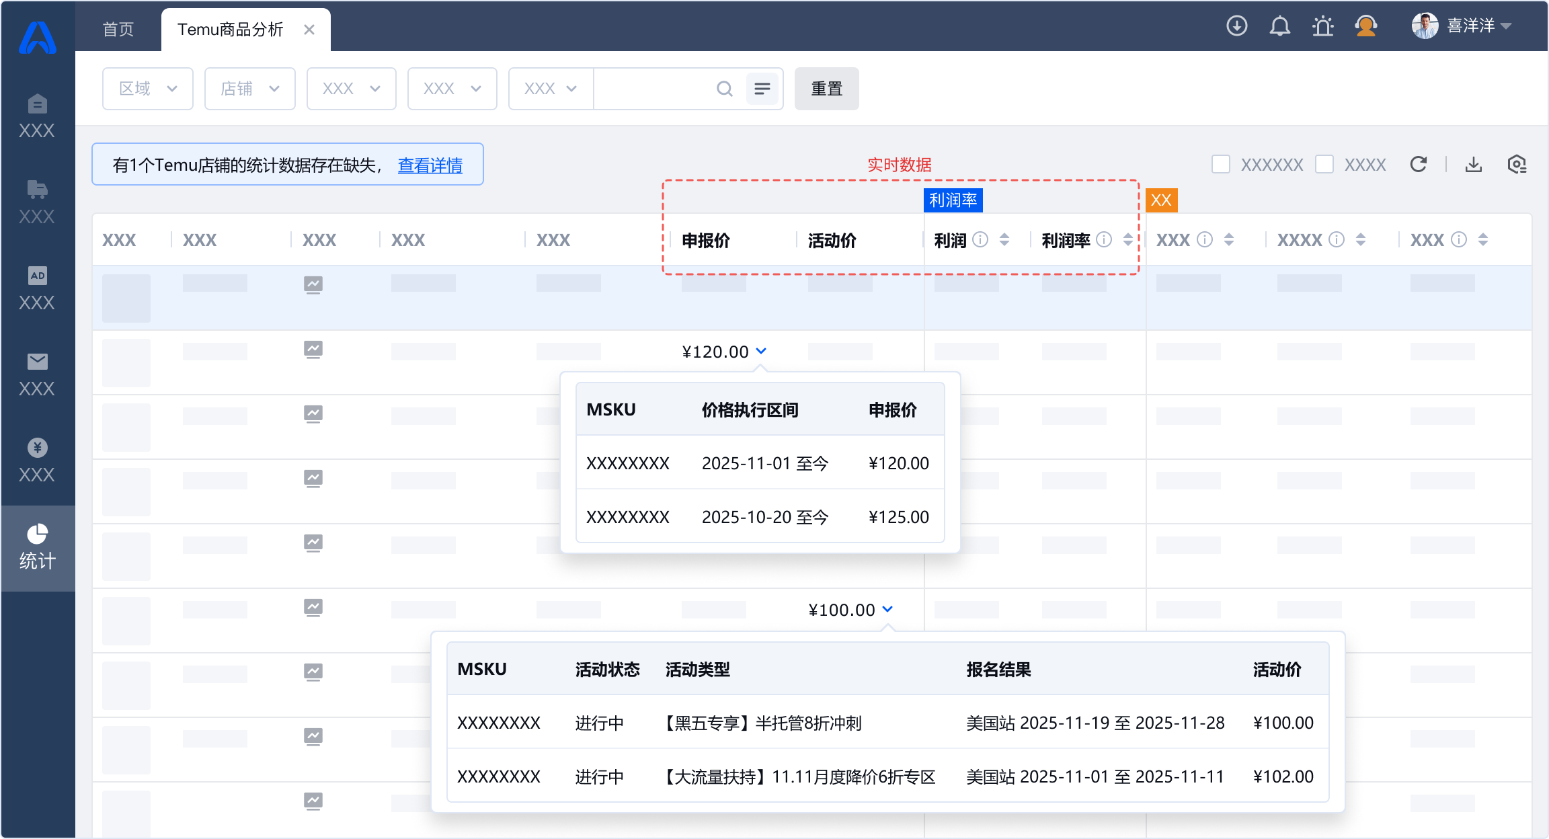
Task: Switch to the 首页 tab
Action: 118,30
